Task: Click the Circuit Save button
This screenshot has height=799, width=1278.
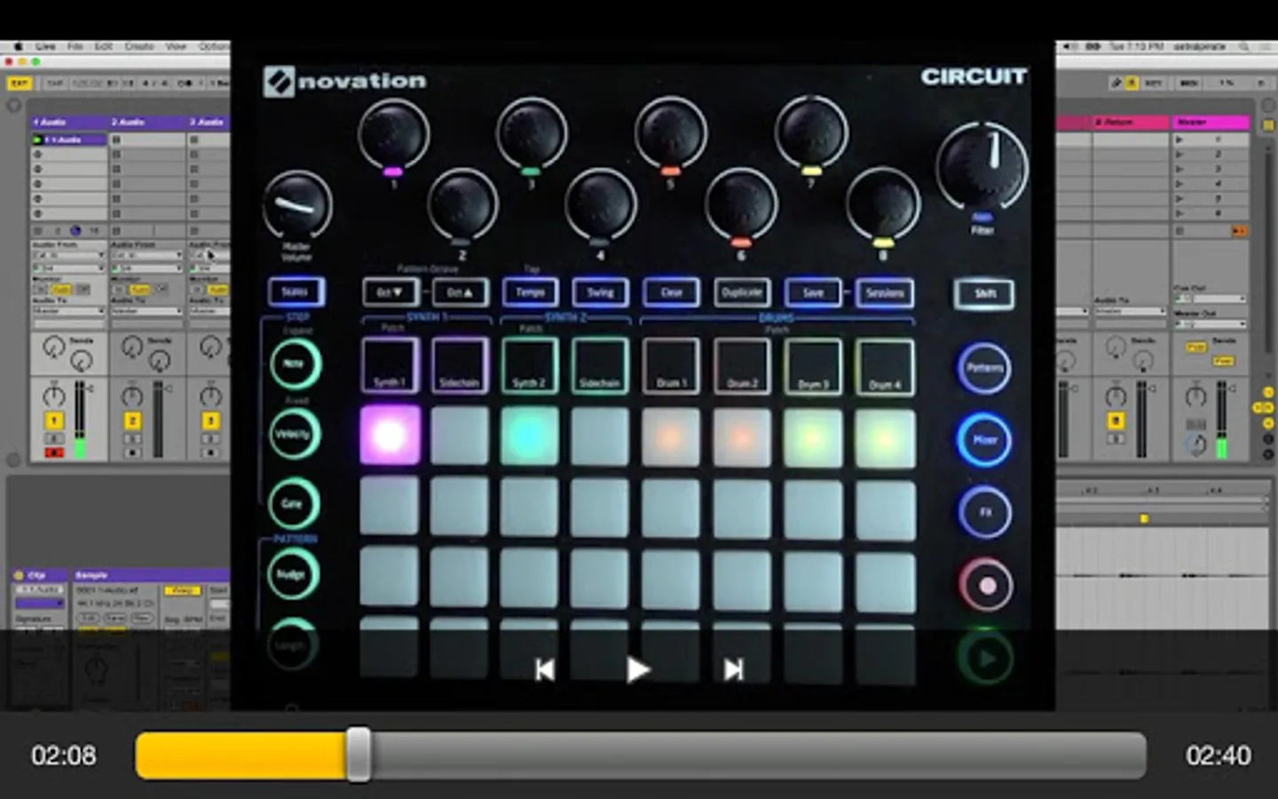Action: [813, 292]
